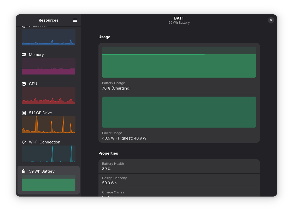Click the battery icon in sidebar
This screenshot has width=293, height=214.
pos(24,171)
